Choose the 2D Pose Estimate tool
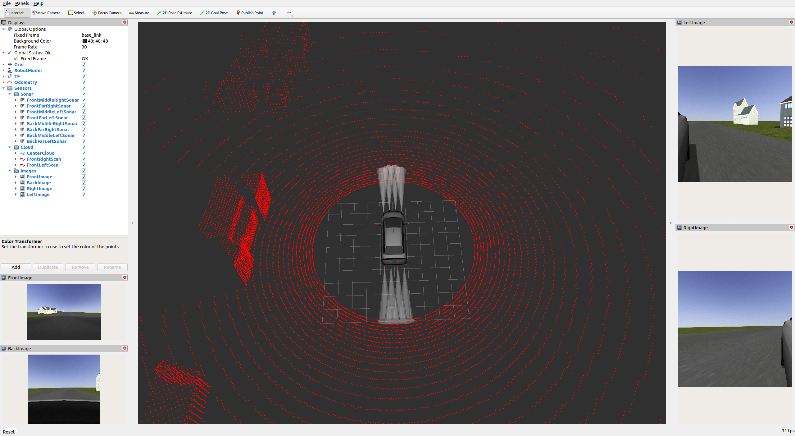Viewport: 795px width, 436px height. click(x=175, y=13)
